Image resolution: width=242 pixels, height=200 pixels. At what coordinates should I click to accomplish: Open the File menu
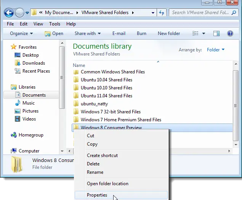[10, 24]
